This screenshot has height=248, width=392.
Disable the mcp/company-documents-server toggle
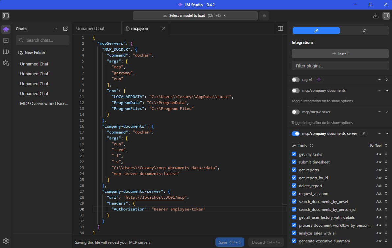point(296,134)
